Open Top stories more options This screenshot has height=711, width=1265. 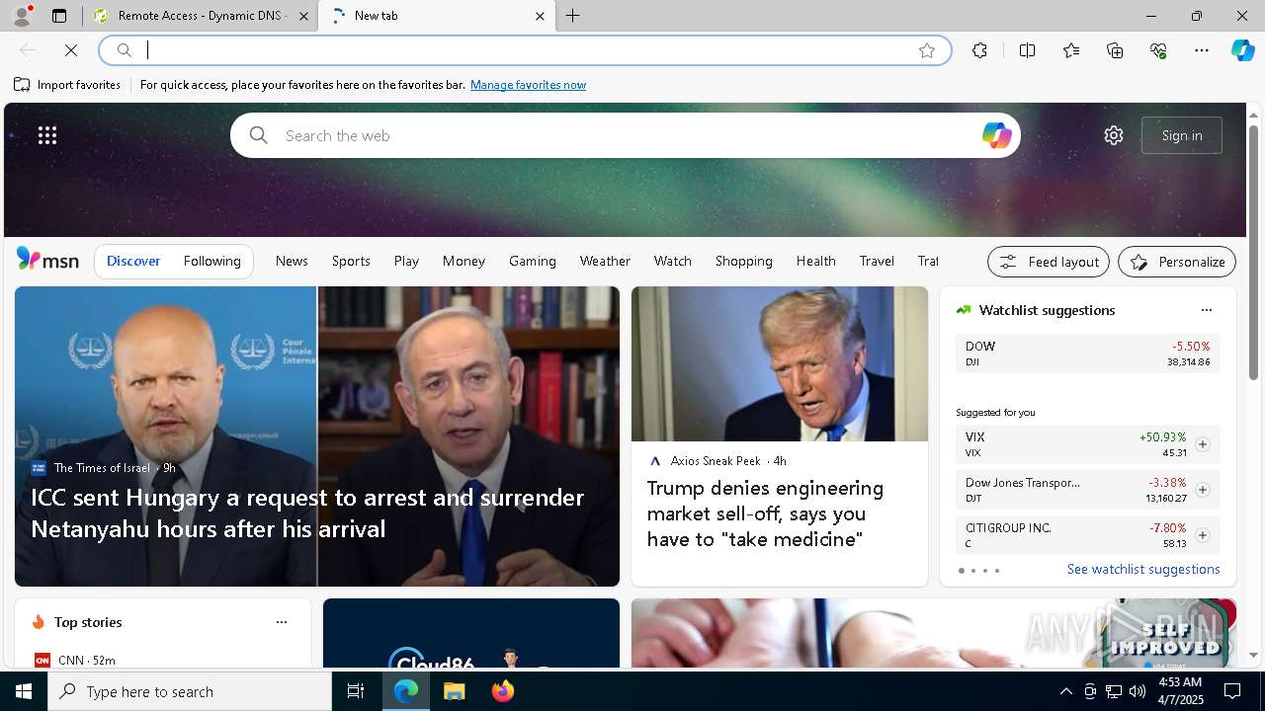click(x=282, y=622)
